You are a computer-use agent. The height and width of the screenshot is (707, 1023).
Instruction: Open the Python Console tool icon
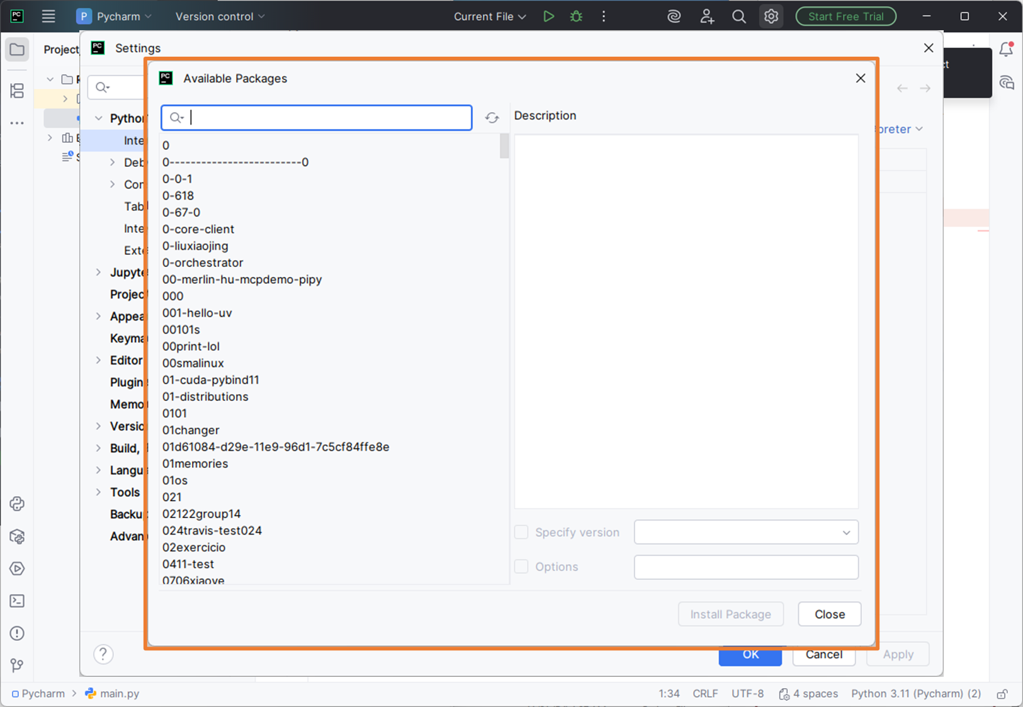click(x=17, y=504)
